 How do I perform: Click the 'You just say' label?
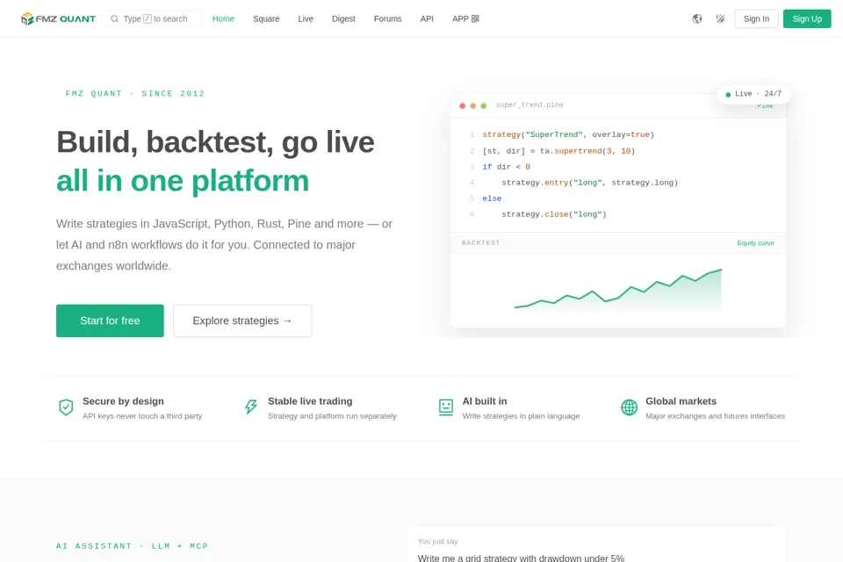(437, 542)
